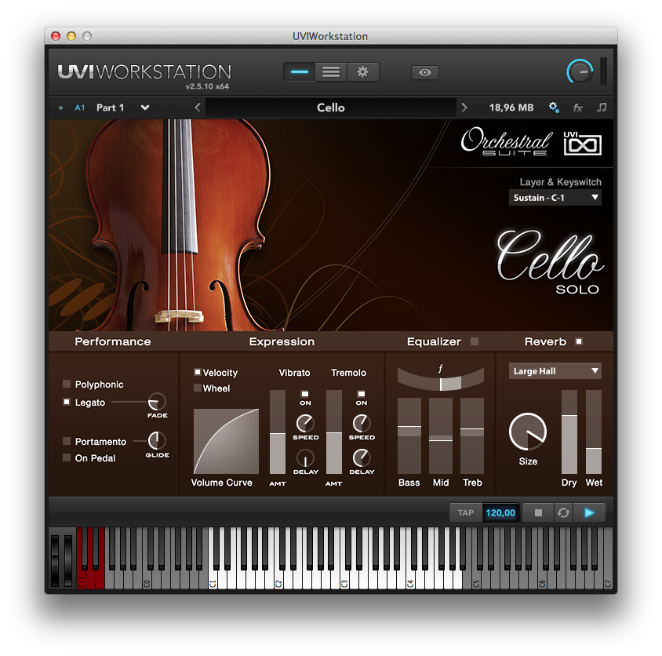Start playback with the play button

pos(589,513)
